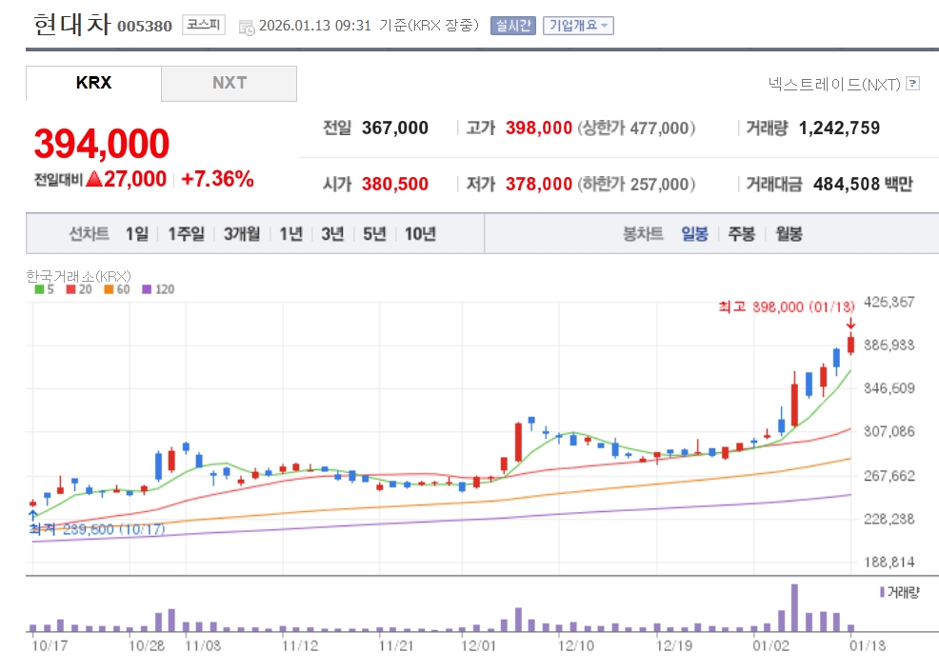
Task: Toggle the 실시간 real-time button
Action: pyautogui.click(x=512, y=25)
